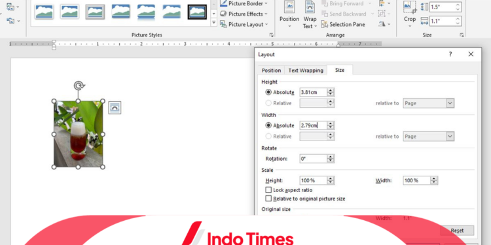Click the Scale Height percentage field

tap(314, 180)
